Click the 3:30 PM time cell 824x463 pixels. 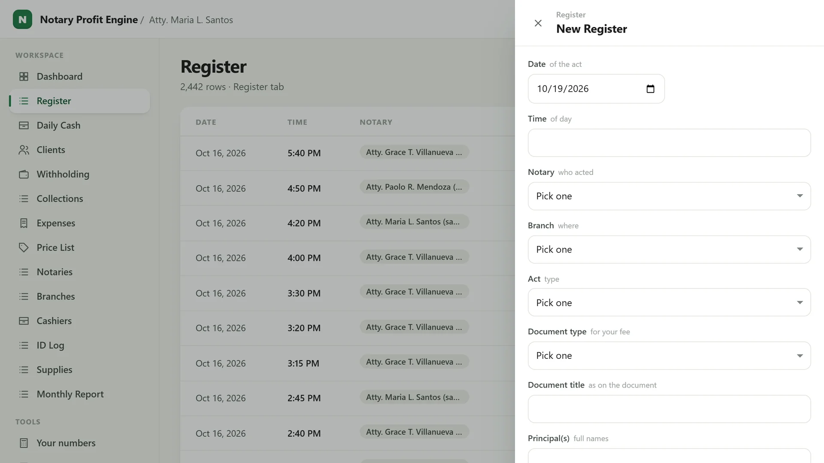coord(304,293)
